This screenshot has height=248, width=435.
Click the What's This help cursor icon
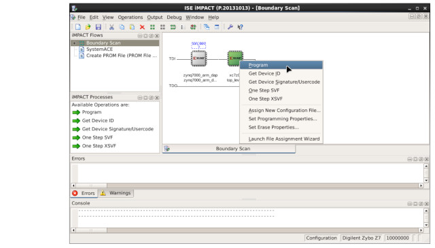point(240,27)
